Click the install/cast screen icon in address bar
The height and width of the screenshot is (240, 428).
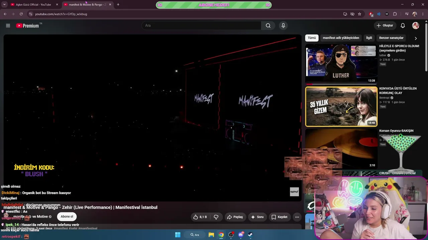[x=345, y=14]
